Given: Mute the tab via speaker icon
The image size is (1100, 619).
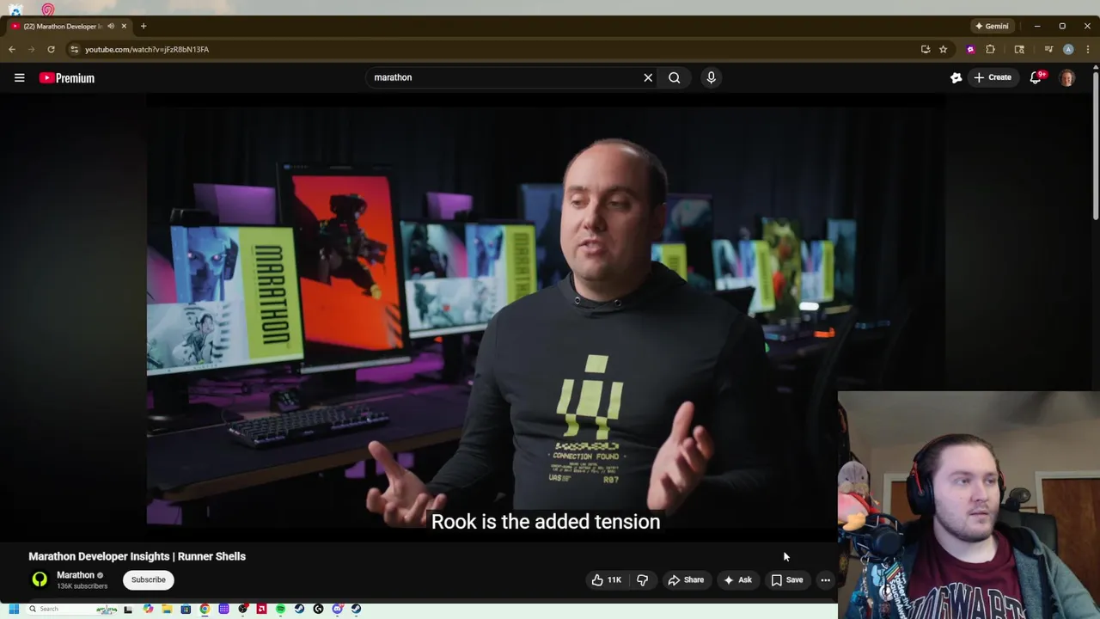Looking at the screenshot, I should 111,26.
